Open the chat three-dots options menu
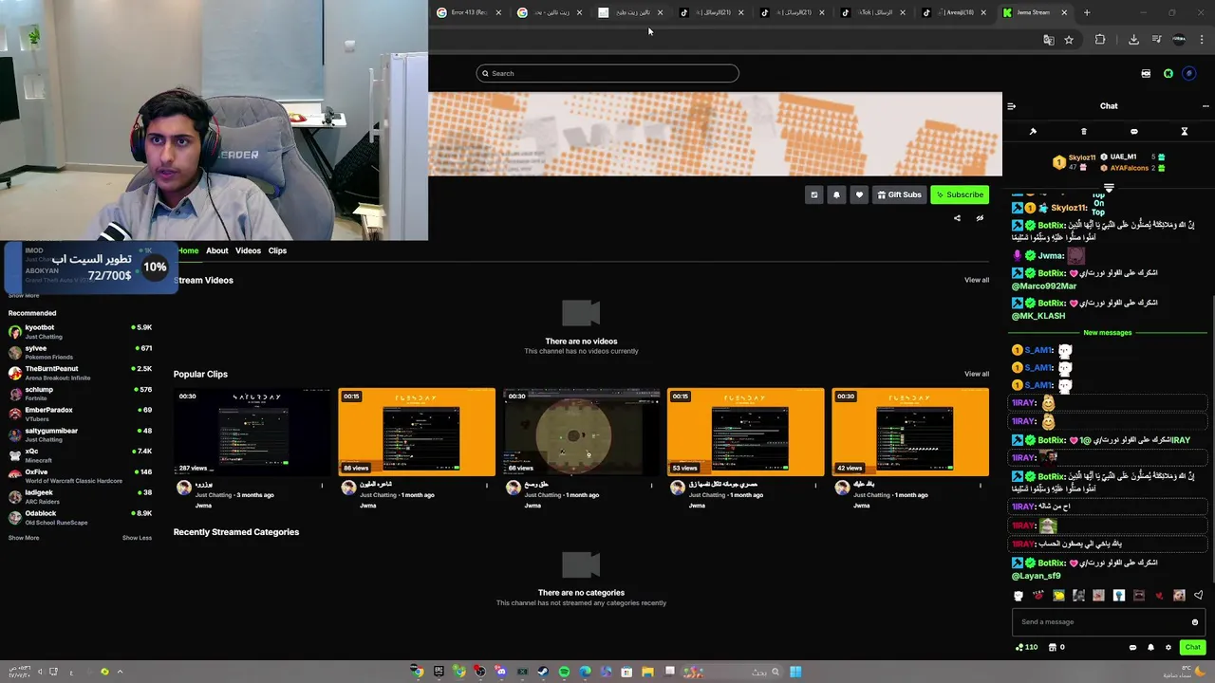 (x=1206, y=106)
